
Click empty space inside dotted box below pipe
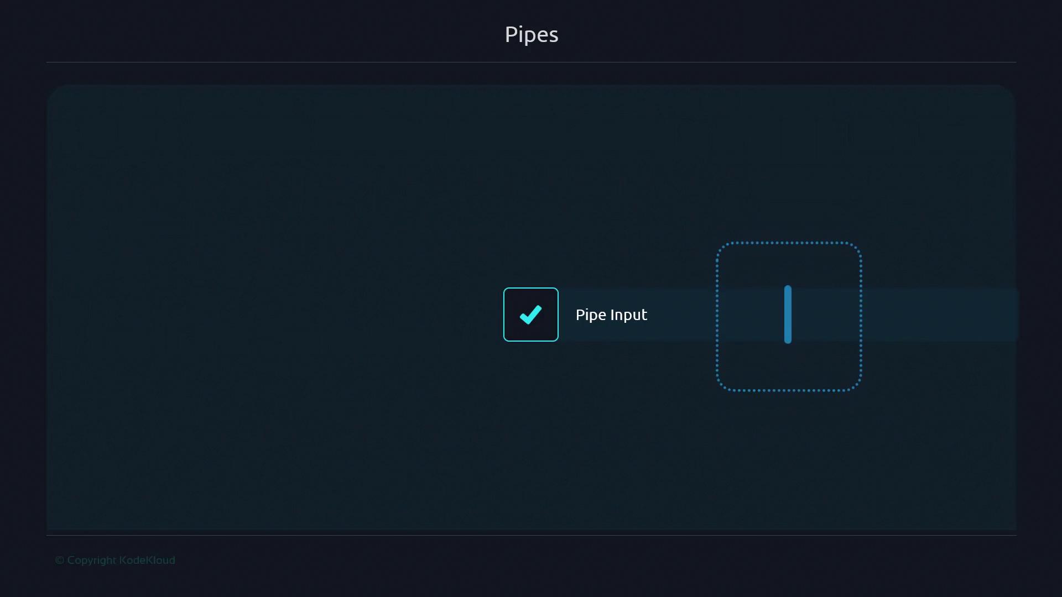click(x=788, y=368)
